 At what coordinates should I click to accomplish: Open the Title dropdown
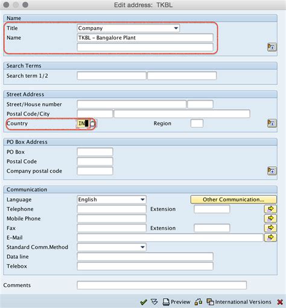(176, 28)
